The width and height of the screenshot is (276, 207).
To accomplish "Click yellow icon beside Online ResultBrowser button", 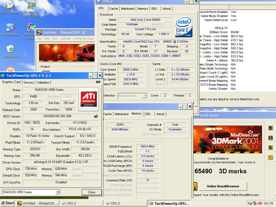I will (x=195, y=187).
